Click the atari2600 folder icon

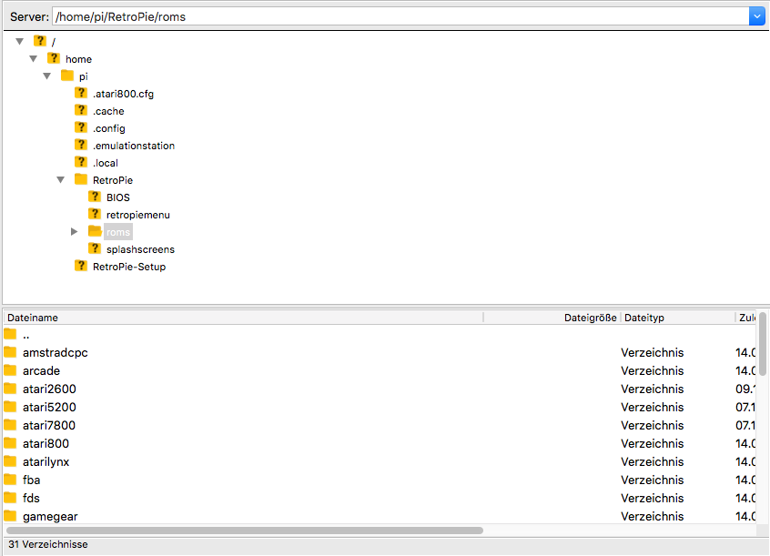(x=10, y=389)
